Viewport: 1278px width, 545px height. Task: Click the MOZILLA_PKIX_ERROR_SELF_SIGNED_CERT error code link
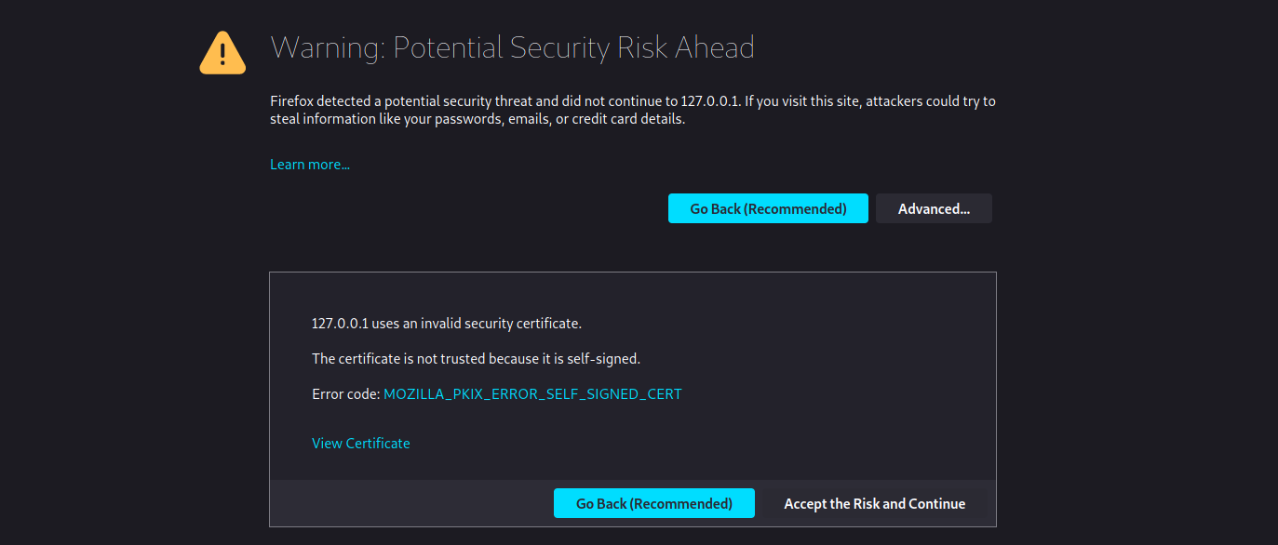pos(532,394)
